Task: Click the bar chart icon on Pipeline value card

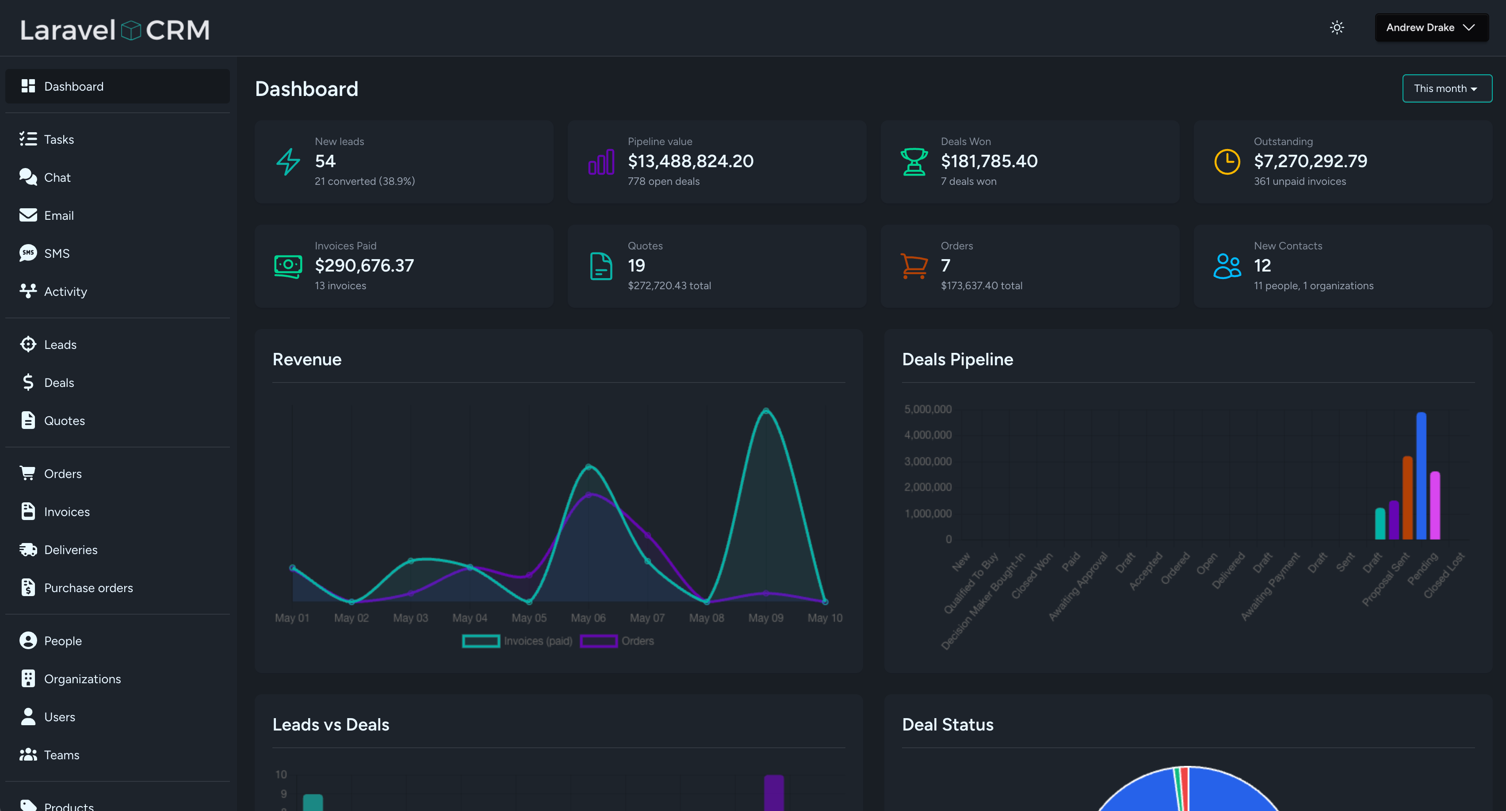Action: [x=601, y=162]
